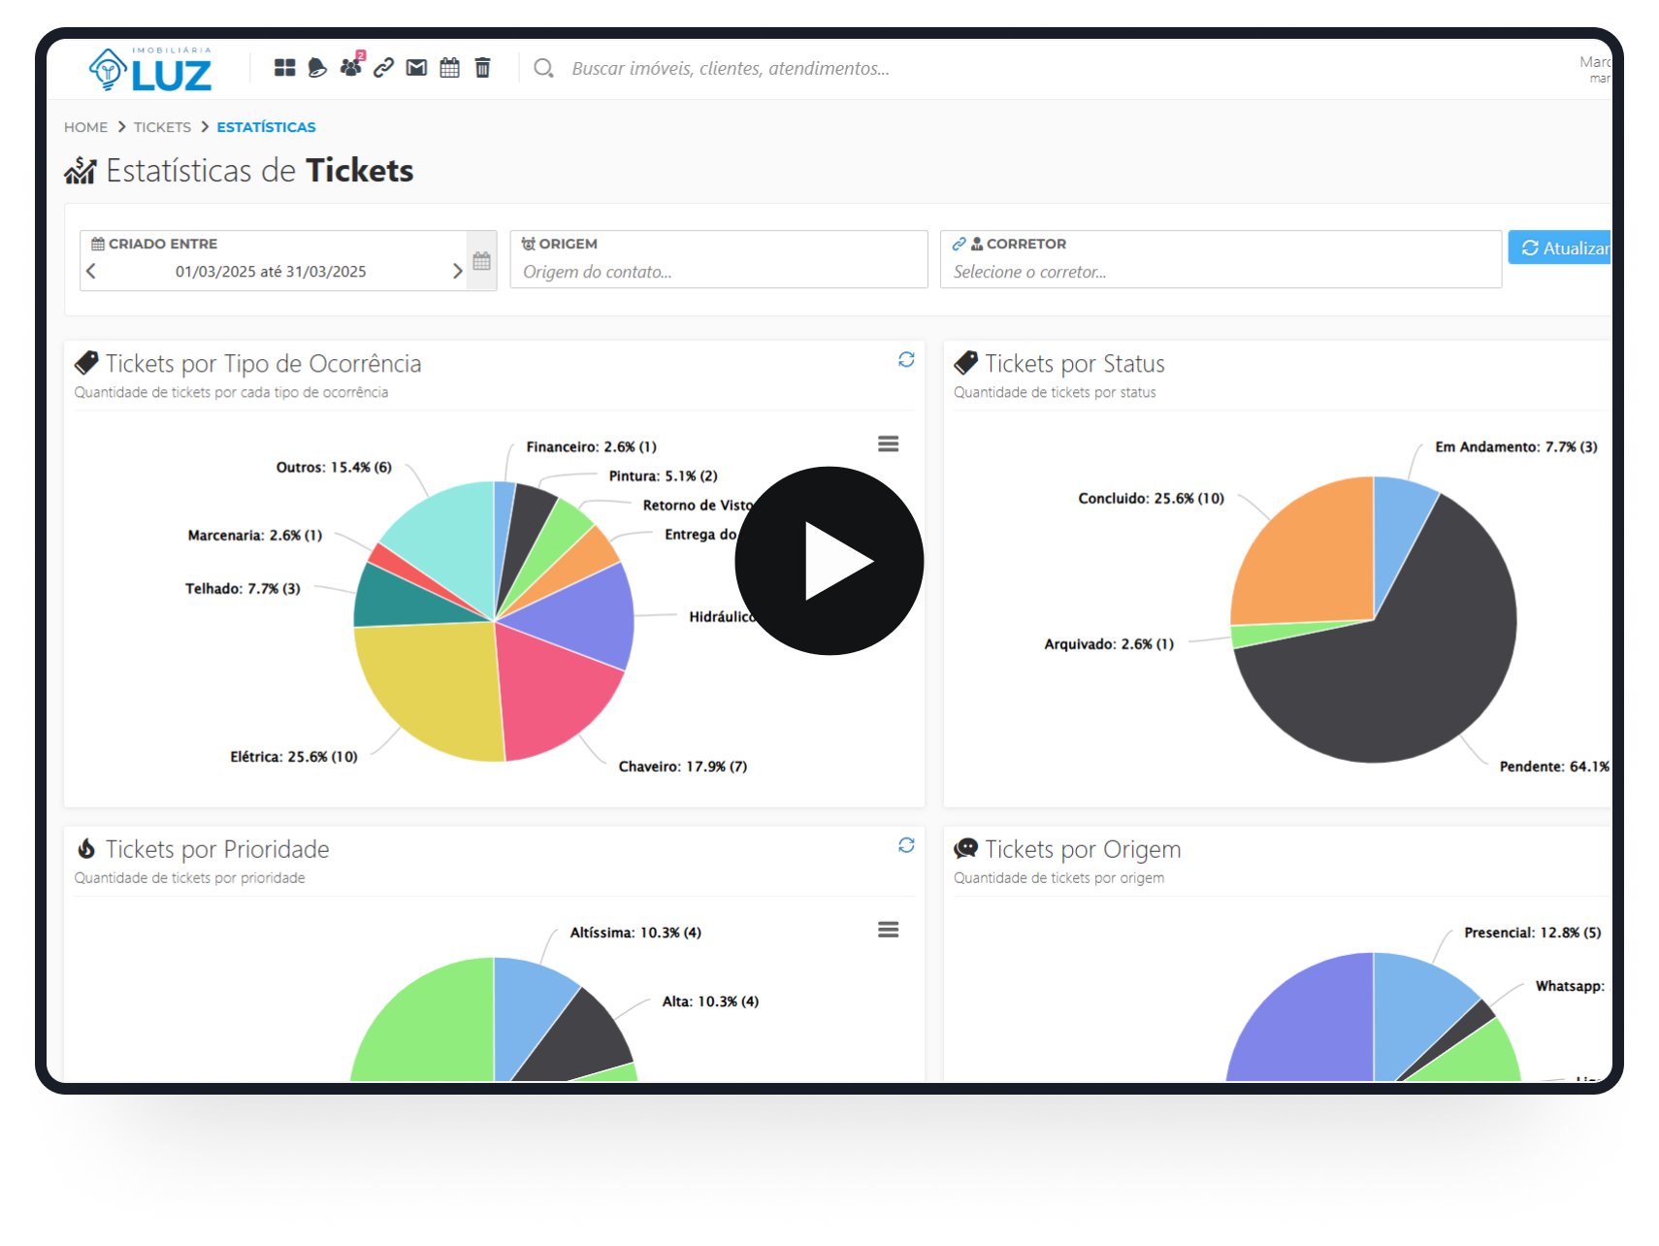Refresh the Tickets por Prioridade chart
1659x1246 pixels.
click(x=906, y=845)
